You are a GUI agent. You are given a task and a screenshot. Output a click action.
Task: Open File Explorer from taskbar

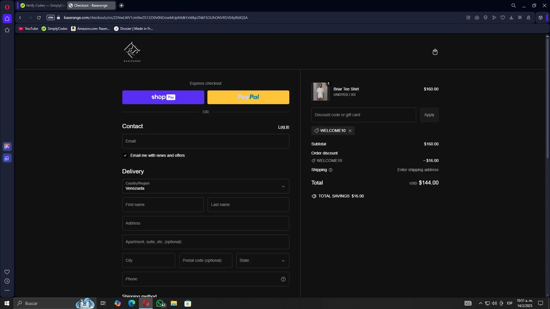coord(174,304)
